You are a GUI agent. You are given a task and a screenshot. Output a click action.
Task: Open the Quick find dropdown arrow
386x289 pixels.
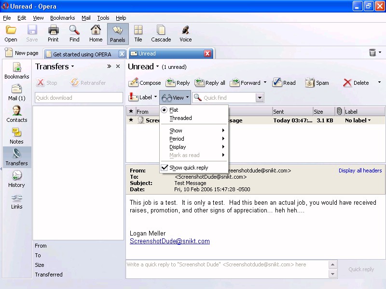260,98
